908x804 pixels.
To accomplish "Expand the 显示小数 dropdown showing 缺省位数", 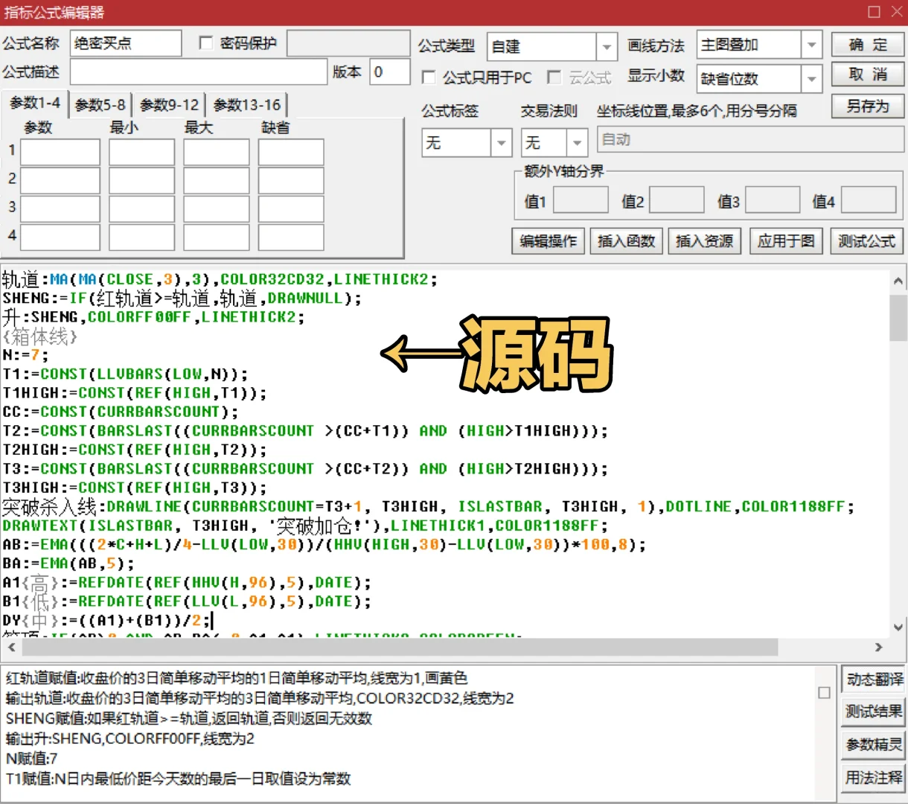I will (x=812, y=78).
